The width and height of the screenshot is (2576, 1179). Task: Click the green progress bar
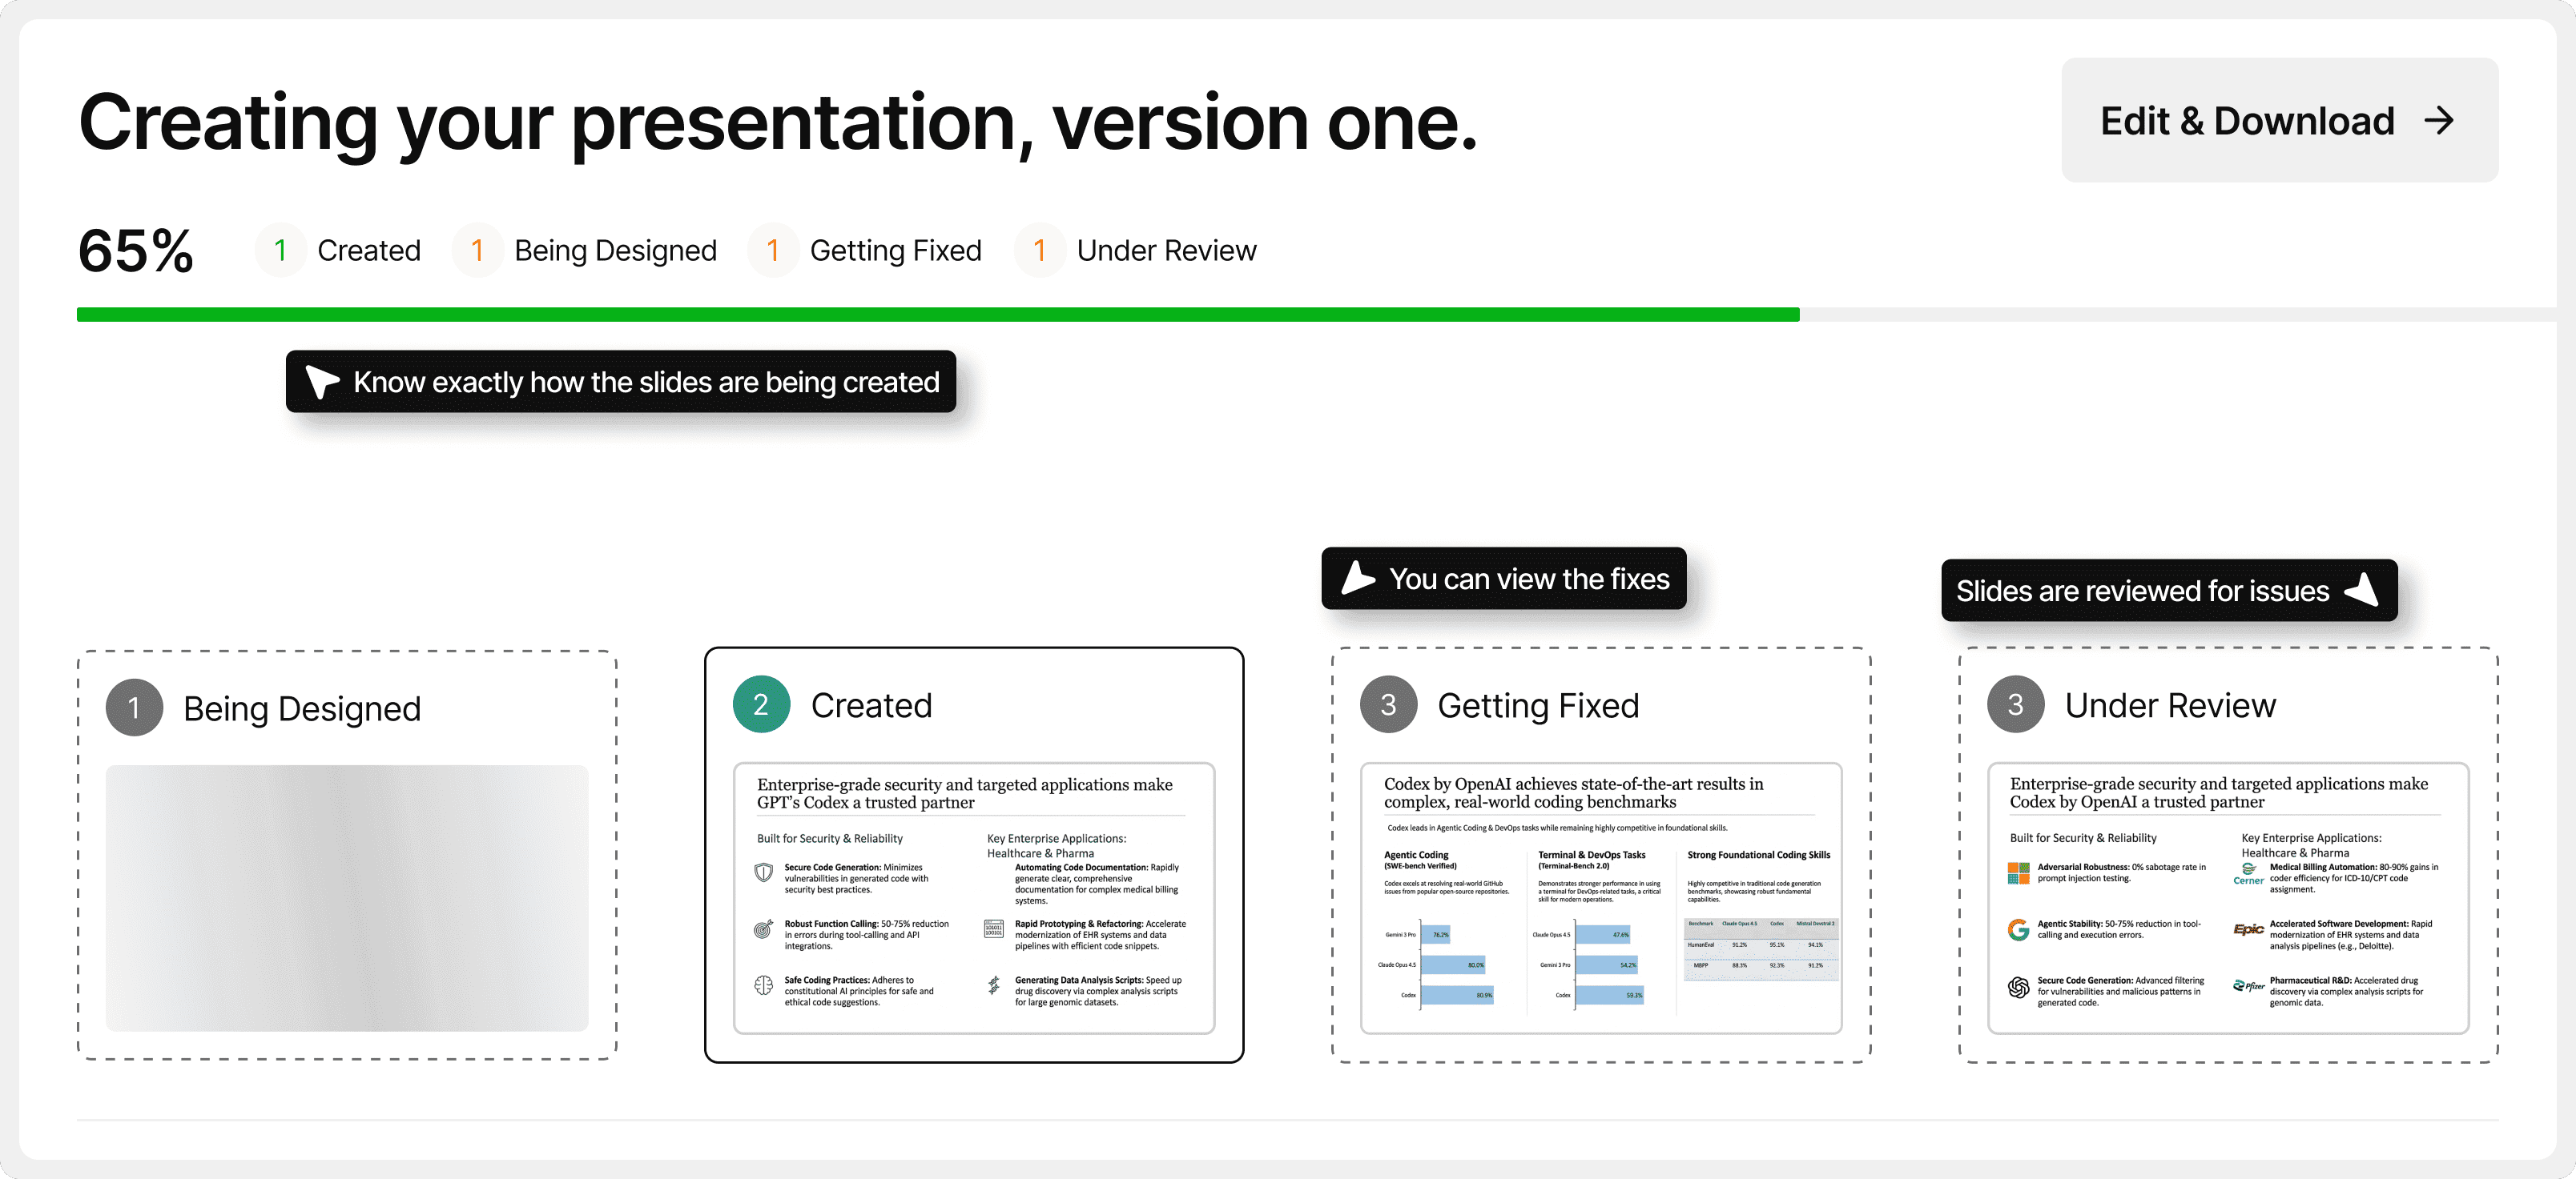coord(937,315)
